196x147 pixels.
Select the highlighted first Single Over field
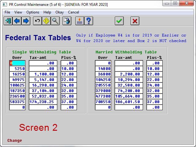click(17, 63)
